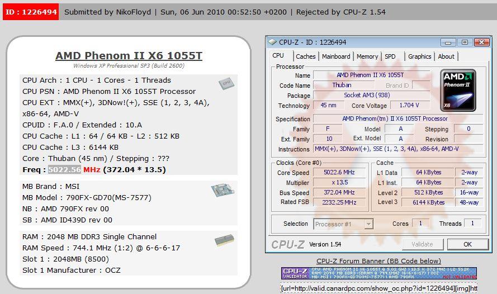Click the CPU-Z Version 1.54 label
This screenshot has height=294, width=497.
point(325,244)
